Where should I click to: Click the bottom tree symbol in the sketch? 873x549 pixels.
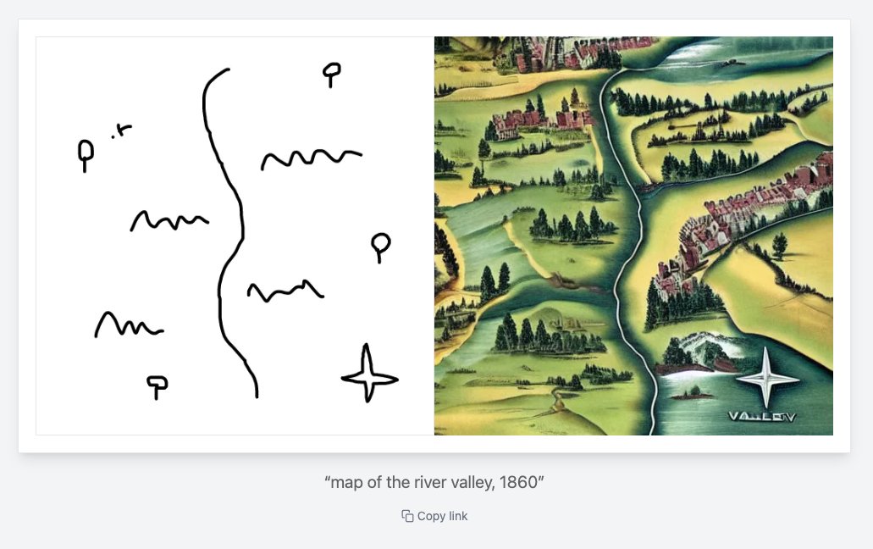click(x=157, y=385)
